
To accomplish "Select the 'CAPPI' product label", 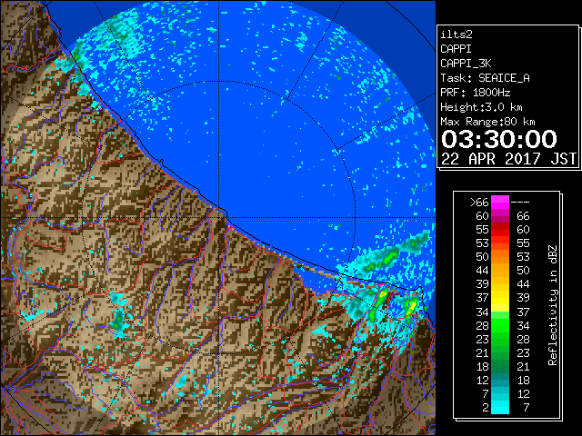I will [x=456, y=49].
